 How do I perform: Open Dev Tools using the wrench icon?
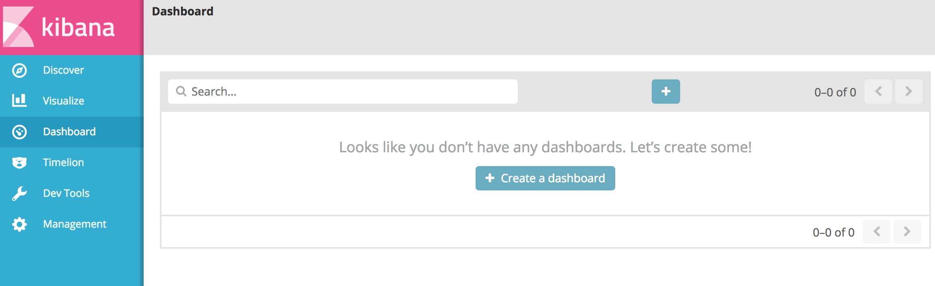point(19,193)
